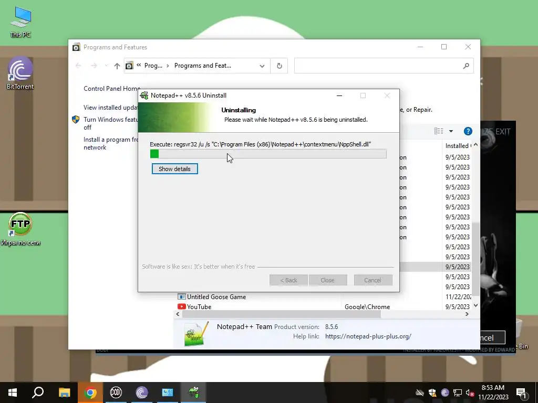Open the address bar history dropdown
Screen dimensions: 538x403
click(x=262, y=66)
